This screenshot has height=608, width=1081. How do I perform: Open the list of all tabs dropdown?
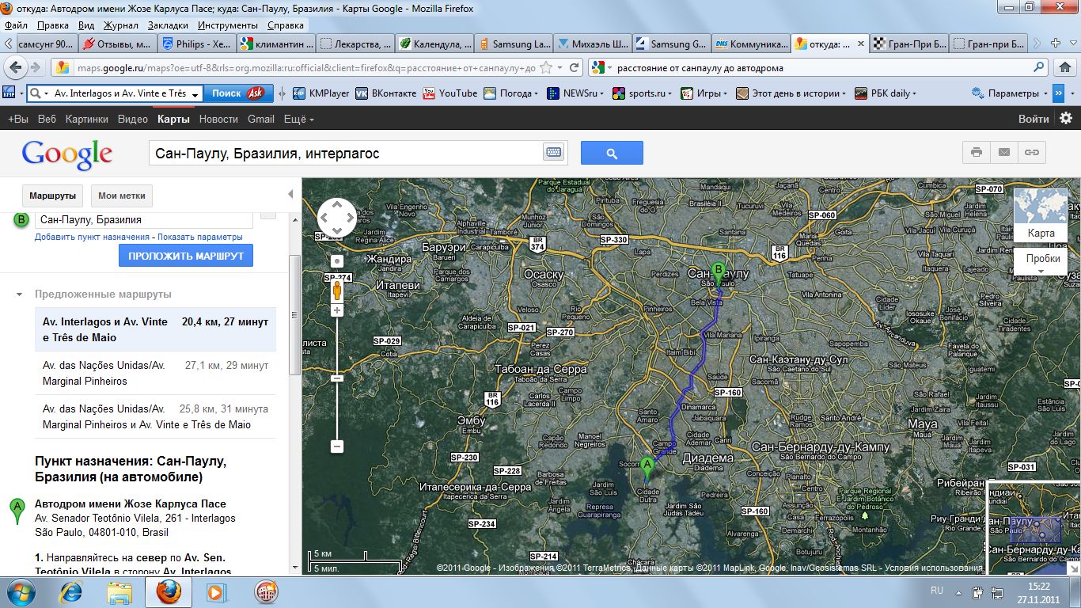[x=1072, y=44]
